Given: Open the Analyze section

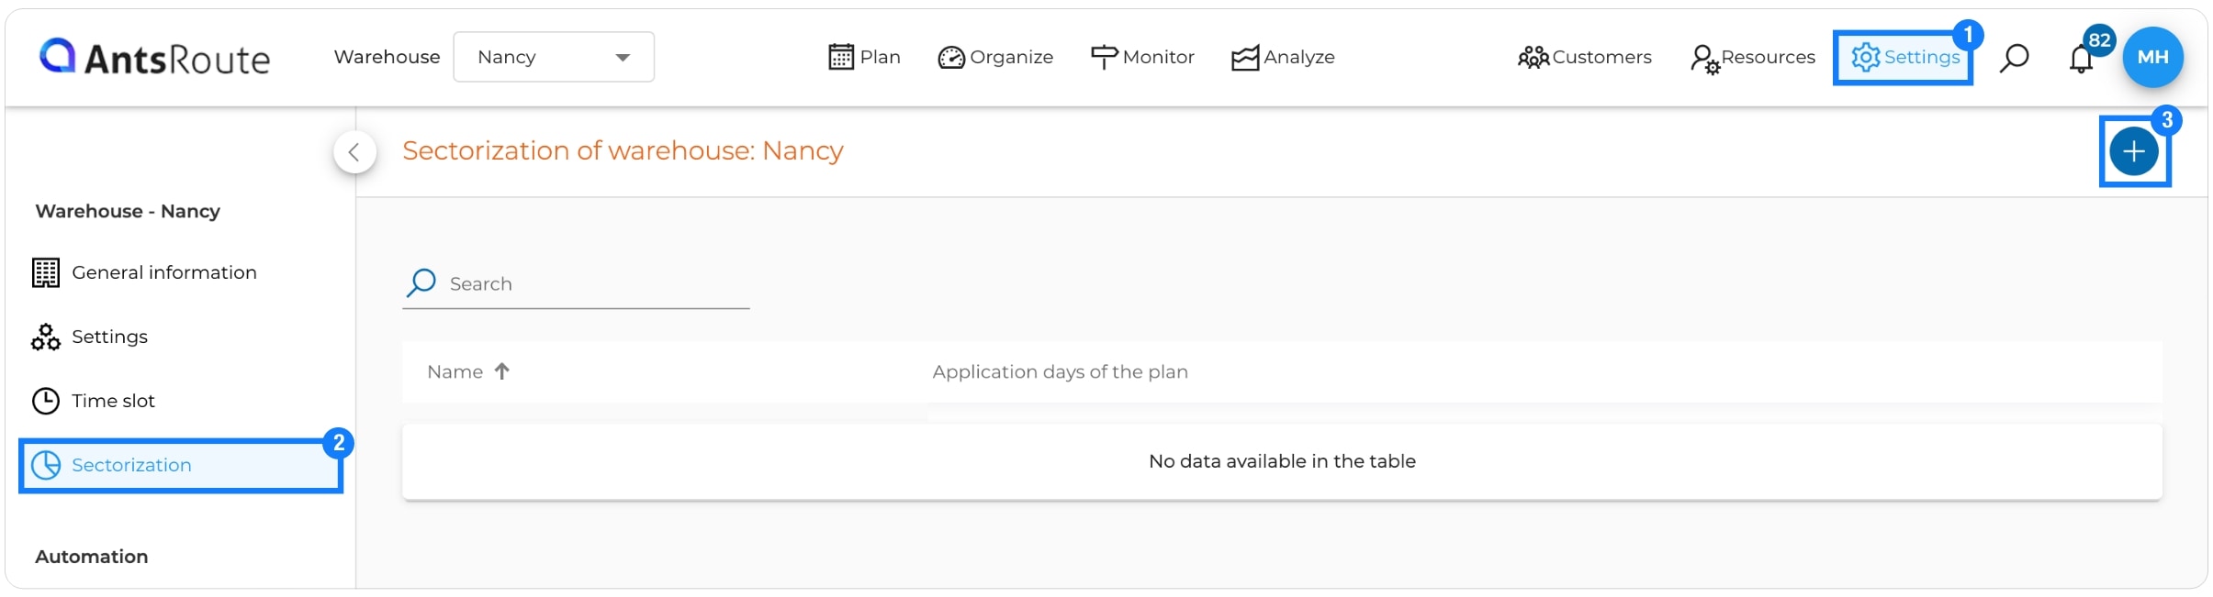Looking at the screenshot, I should tap(1283, 57).
